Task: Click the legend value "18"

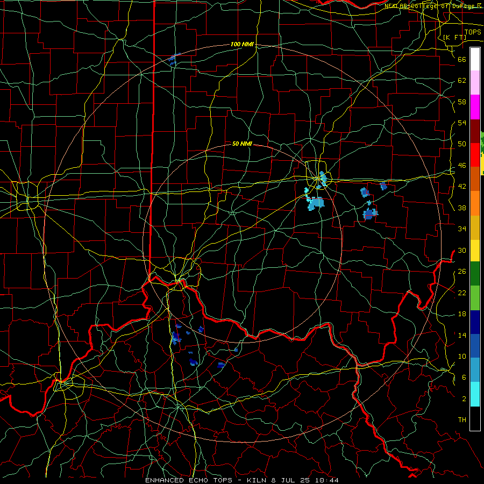Action: (x=462, y=314)
